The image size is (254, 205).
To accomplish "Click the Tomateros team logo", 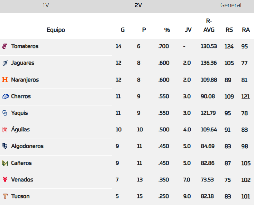I will 5,46.
